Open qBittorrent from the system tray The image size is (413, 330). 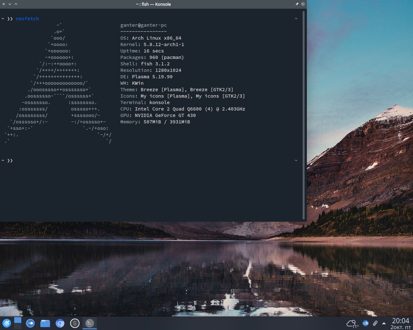[366, 323]
